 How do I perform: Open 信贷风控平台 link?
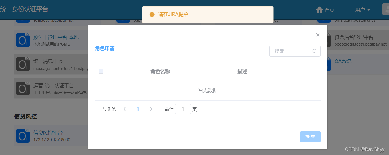point(48,133)
